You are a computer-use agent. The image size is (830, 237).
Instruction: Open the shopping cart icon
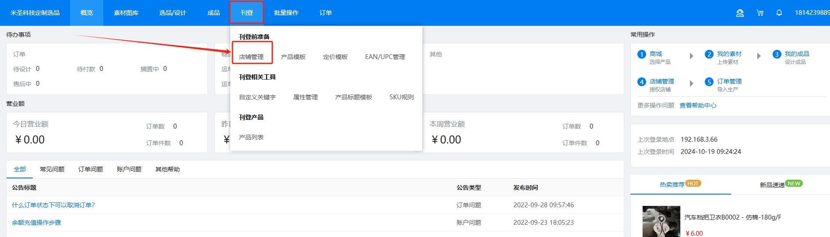[x=760, y=13]
